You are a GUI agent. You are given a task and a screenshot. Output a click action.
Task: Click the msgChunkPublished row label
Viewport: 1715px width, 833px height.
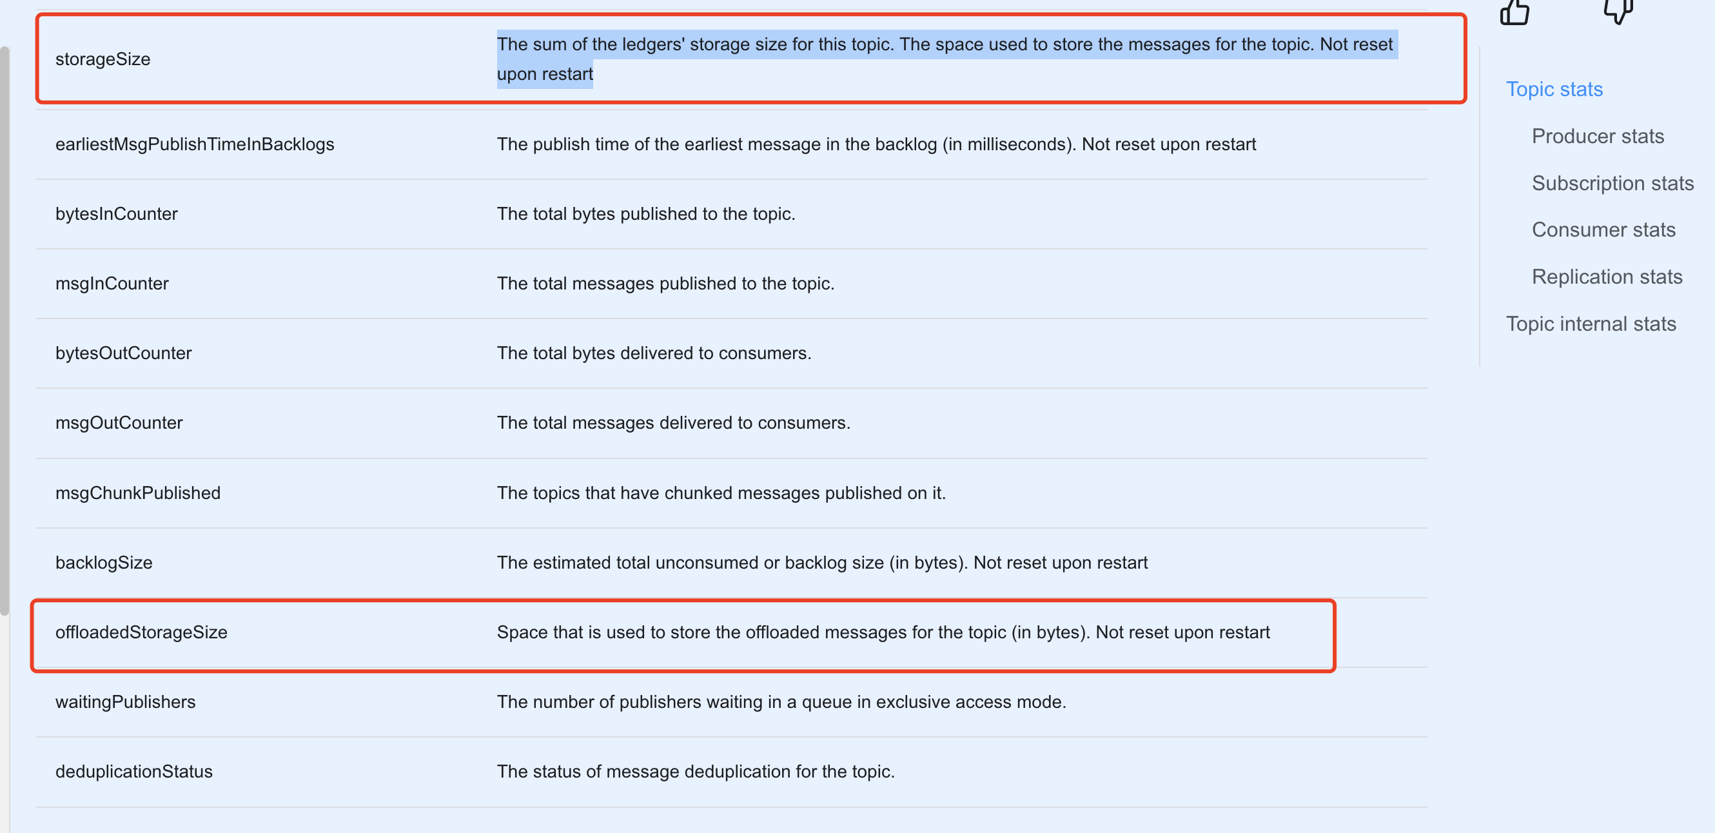click(138, 493)
